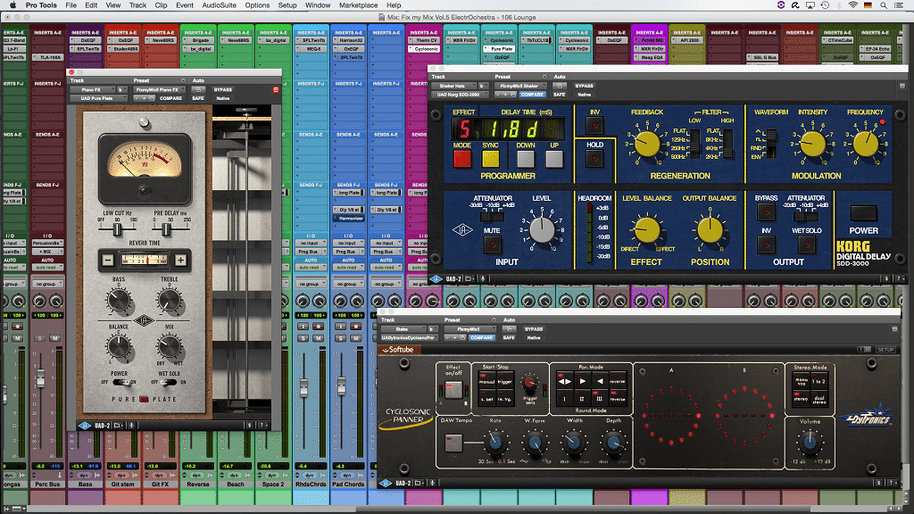Click the LEVEL BALANCE effect knob
This screenshot has height=514, width=914.
(x=647, y=229)
